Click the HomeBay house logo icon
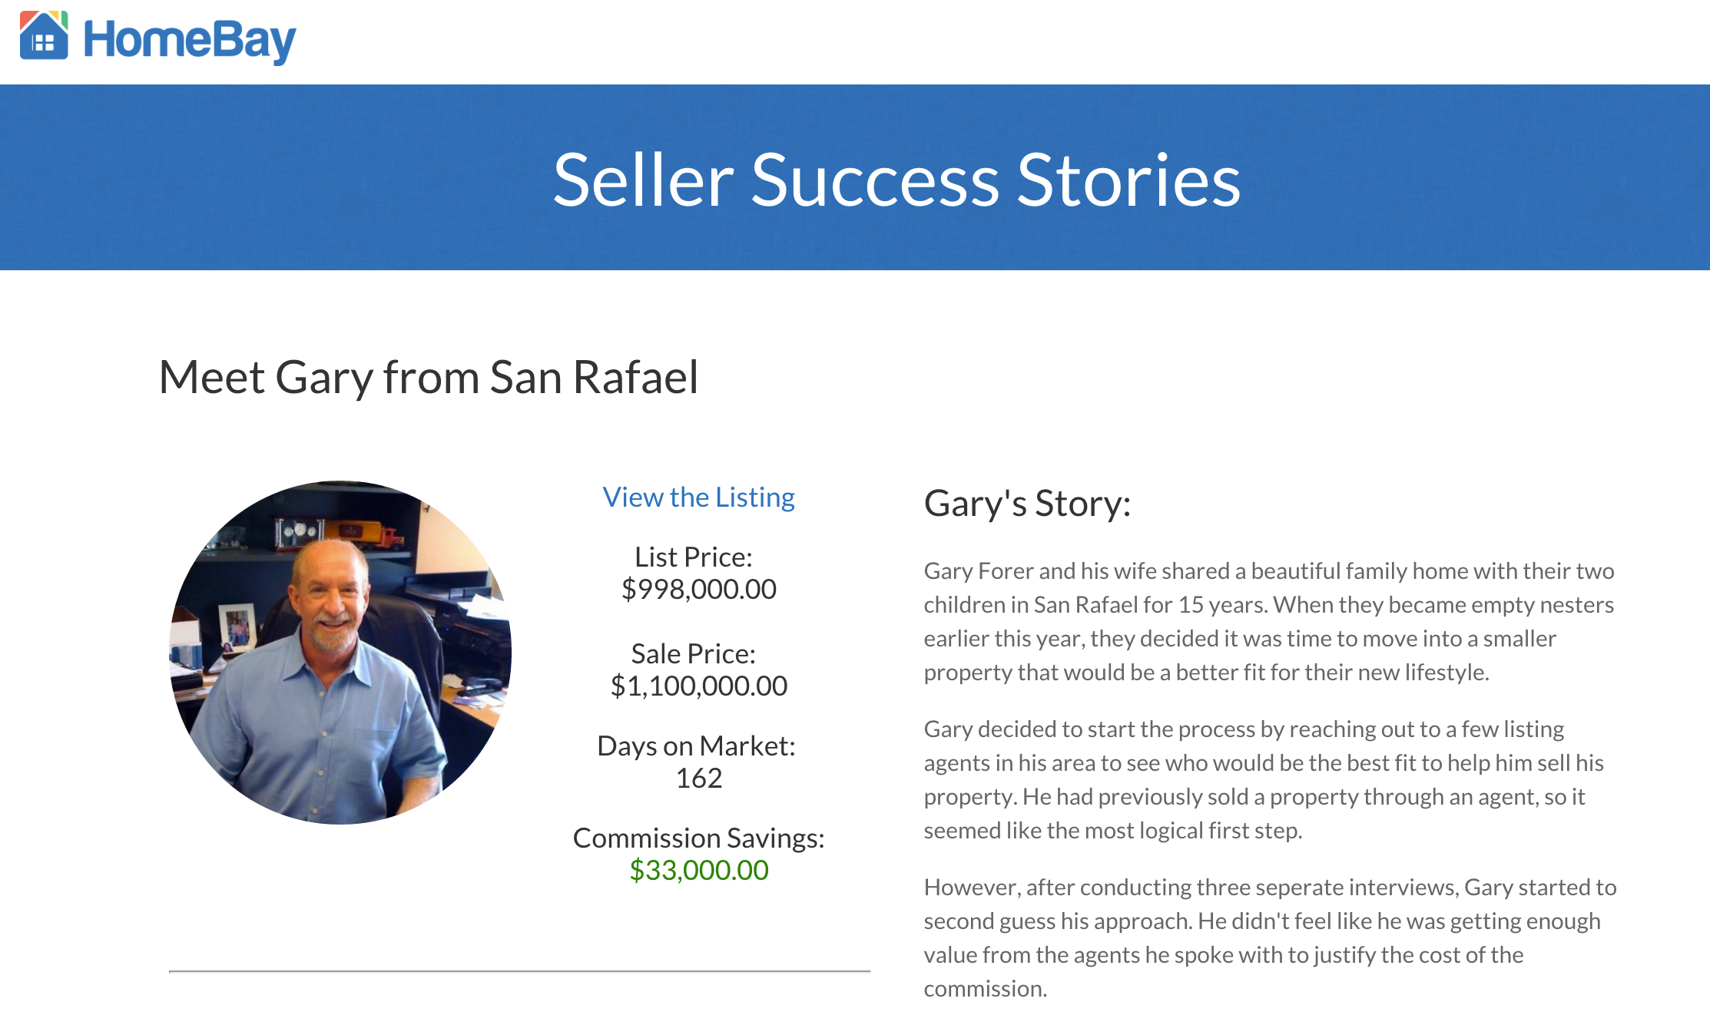 [44, 36]
